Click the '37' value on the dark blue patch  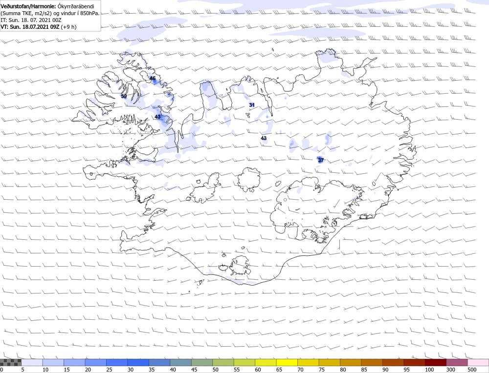pyautogui.click(x=321, y=160)
